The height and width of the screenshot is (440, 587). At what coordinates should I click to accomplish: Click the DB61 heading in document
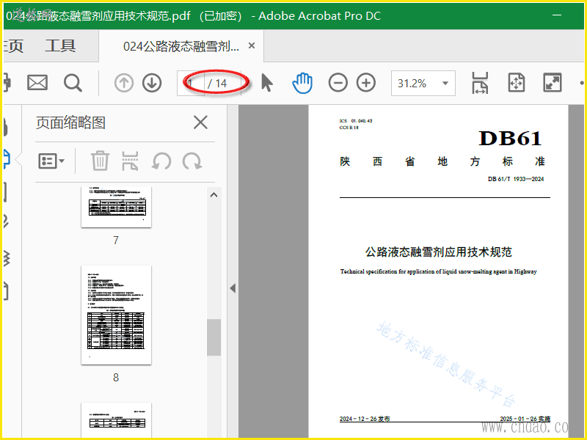tap(510, 139)
